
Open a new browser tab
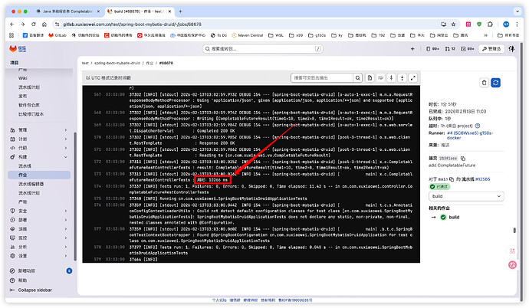(180, 11)
